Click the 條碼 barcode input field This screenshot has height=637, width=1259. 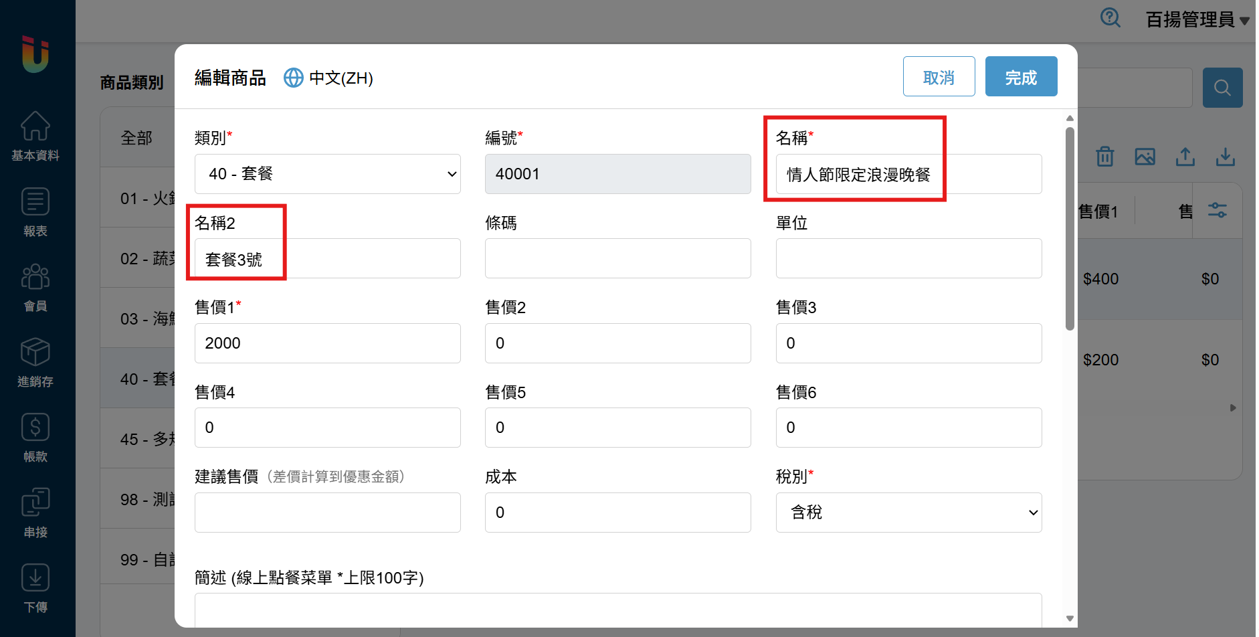(617, 259)
